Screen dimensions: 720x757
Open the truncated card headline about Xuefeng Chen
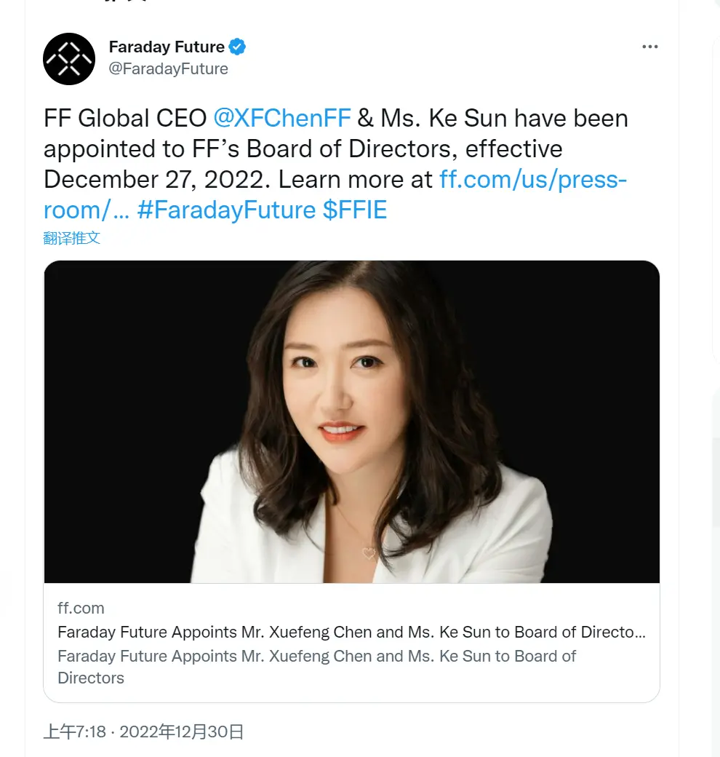coord(351,632)
